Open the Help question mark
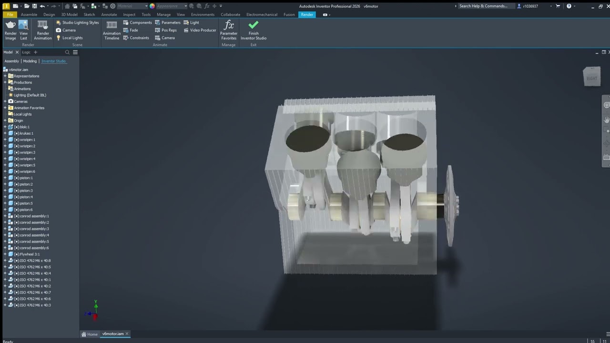 click(569, 6)
